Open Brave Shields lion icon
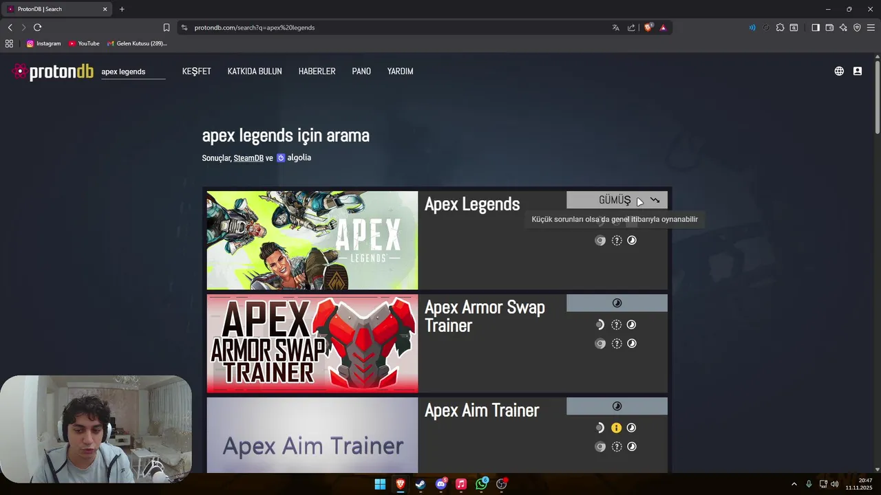Image resolution: width=881 pixels, height=495 pixels. [648, 27]
